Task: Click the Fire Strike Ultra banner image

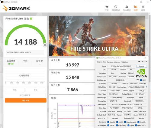Action: (x=97, y=36)
